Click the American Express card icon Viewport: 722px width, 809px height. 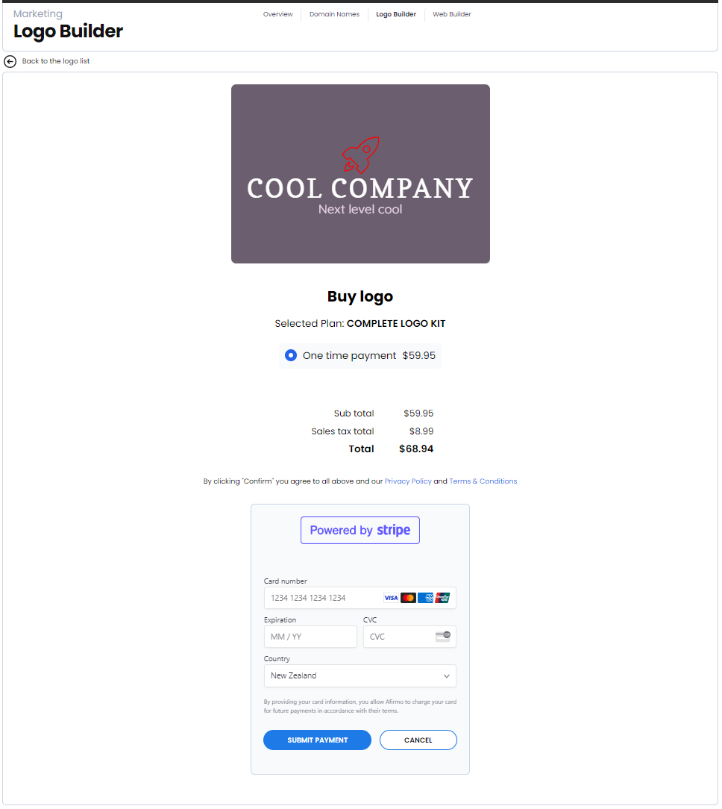pyautogui.click(x=425, y=599)
